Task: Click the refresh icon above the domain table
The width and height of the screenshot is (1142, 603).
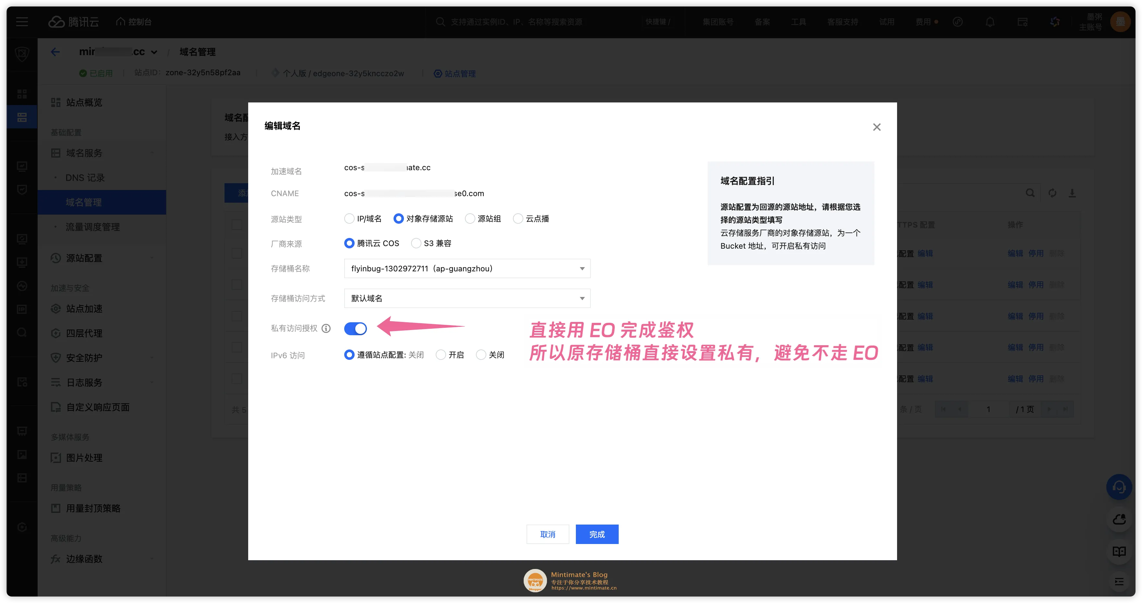Action: click(x=1052, y=193)
